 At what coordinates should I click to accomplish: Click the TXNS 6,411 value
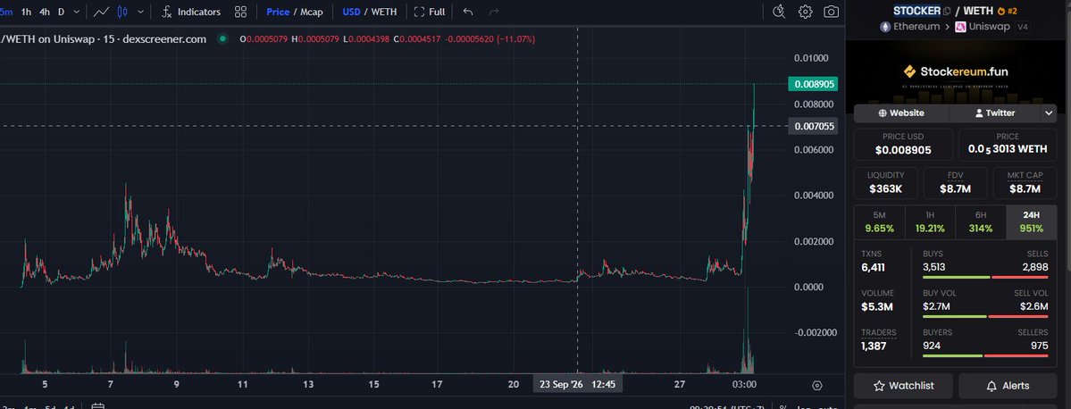[874, 268]
